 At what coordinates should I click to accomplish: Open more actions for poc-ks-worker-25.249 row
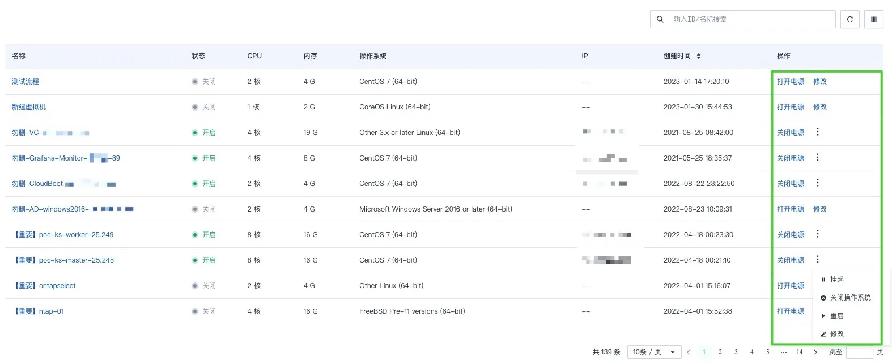pos(817,234)
